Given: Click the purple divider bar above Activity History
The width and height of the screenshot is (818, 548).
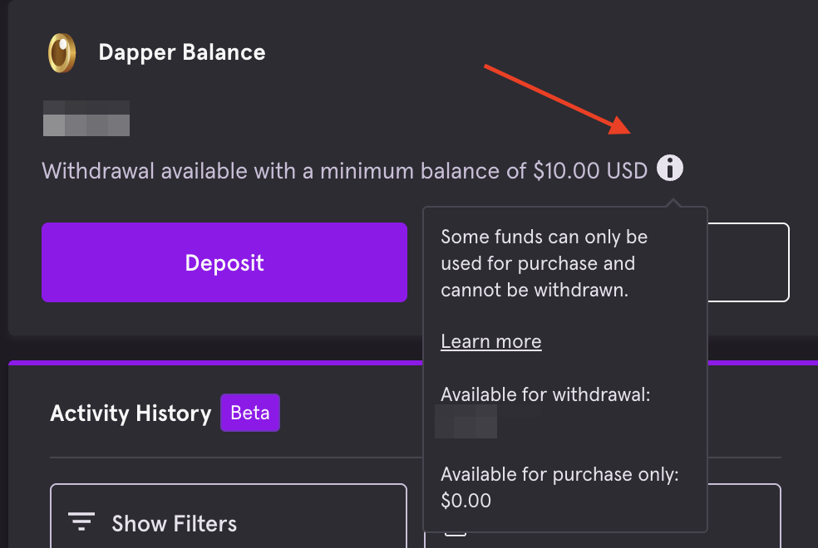Looking at the screenshot, I should [x=215, y=363].
